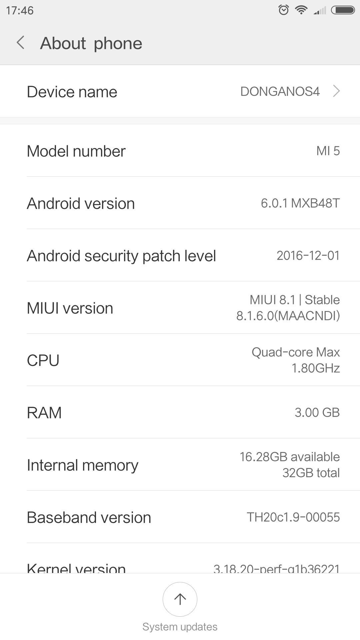Image resolution: width=360 pixels, height=640 pixels.
Task: Tap the RAM info row
Action: (x=180, y=412)
